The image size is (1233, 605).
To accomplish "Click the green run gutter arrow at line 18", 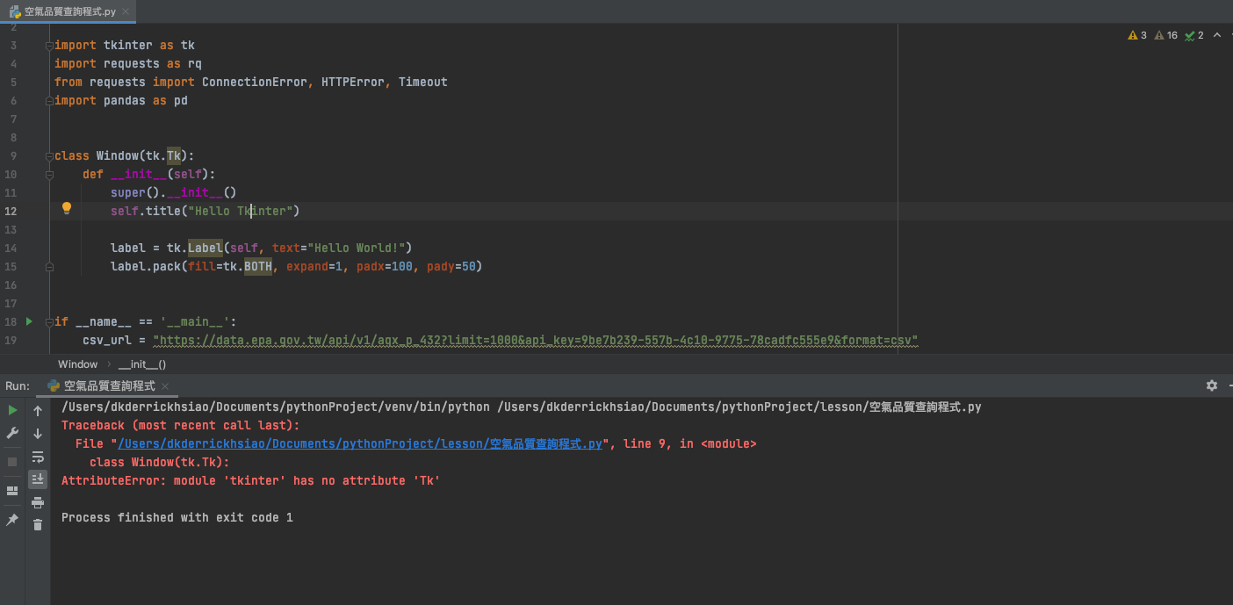I will click(29, 321).
